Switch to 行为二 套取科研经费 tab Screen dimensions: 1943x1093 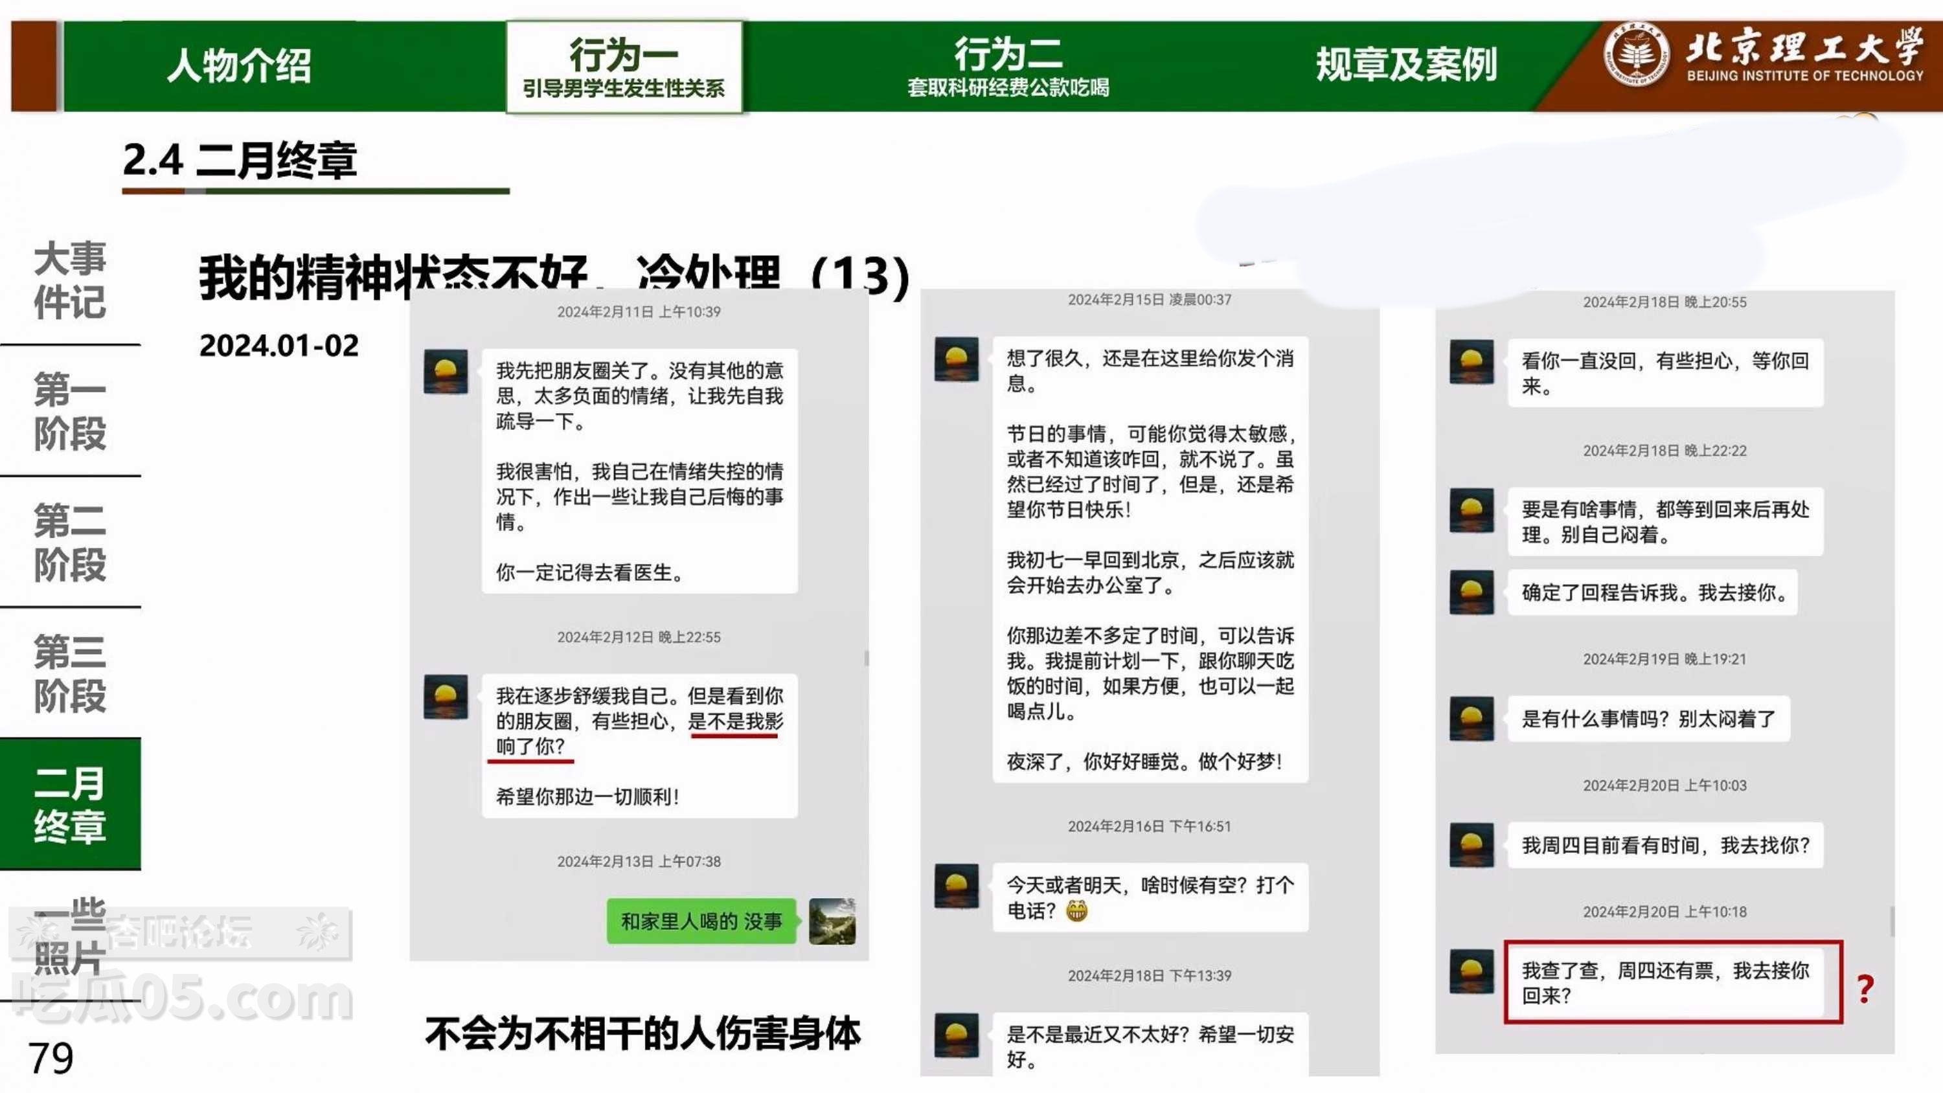point(1008,67)
